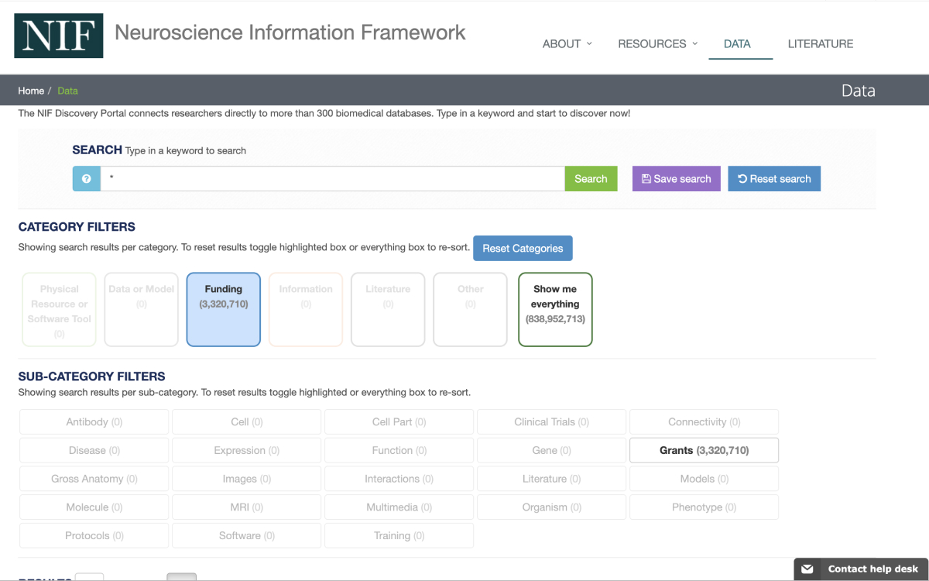Image resolution: width=929 pixels, height=581 pixels.
Task: Expand the ABOUT dropdown menu
Action: click(567, 44)
